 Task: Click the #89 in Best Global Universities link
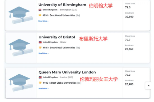click(59, 15)
